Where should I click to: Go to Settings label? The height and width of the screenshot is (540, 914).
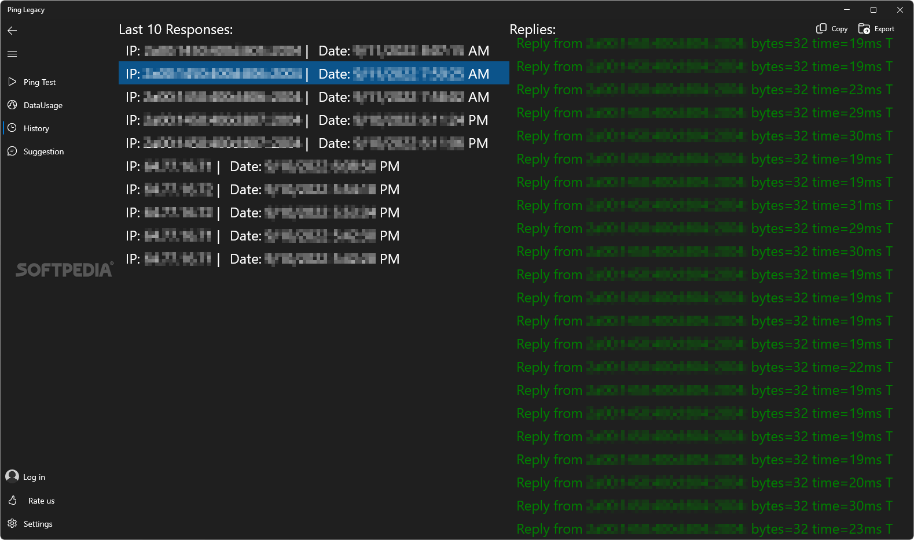click(x=38, y=524)
